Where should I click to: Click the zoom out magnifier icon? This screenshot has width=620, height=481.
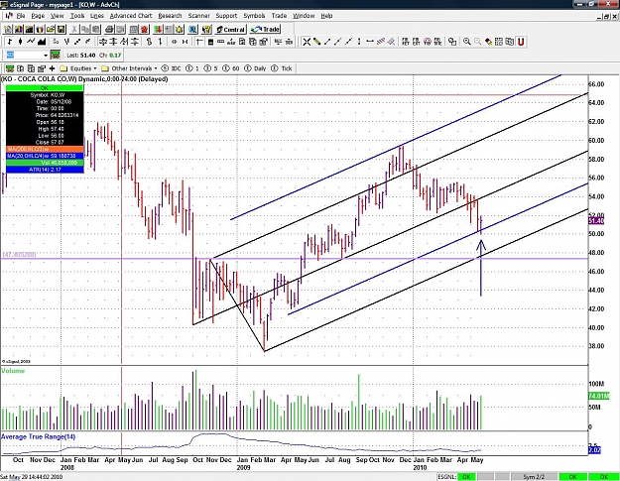[478, 42]
